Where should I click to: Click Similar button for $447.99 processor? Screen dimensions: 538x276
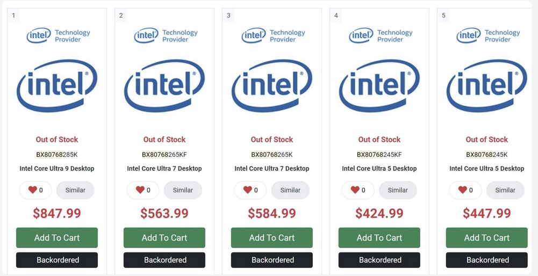pyautogui.click(x=505, y=190)
